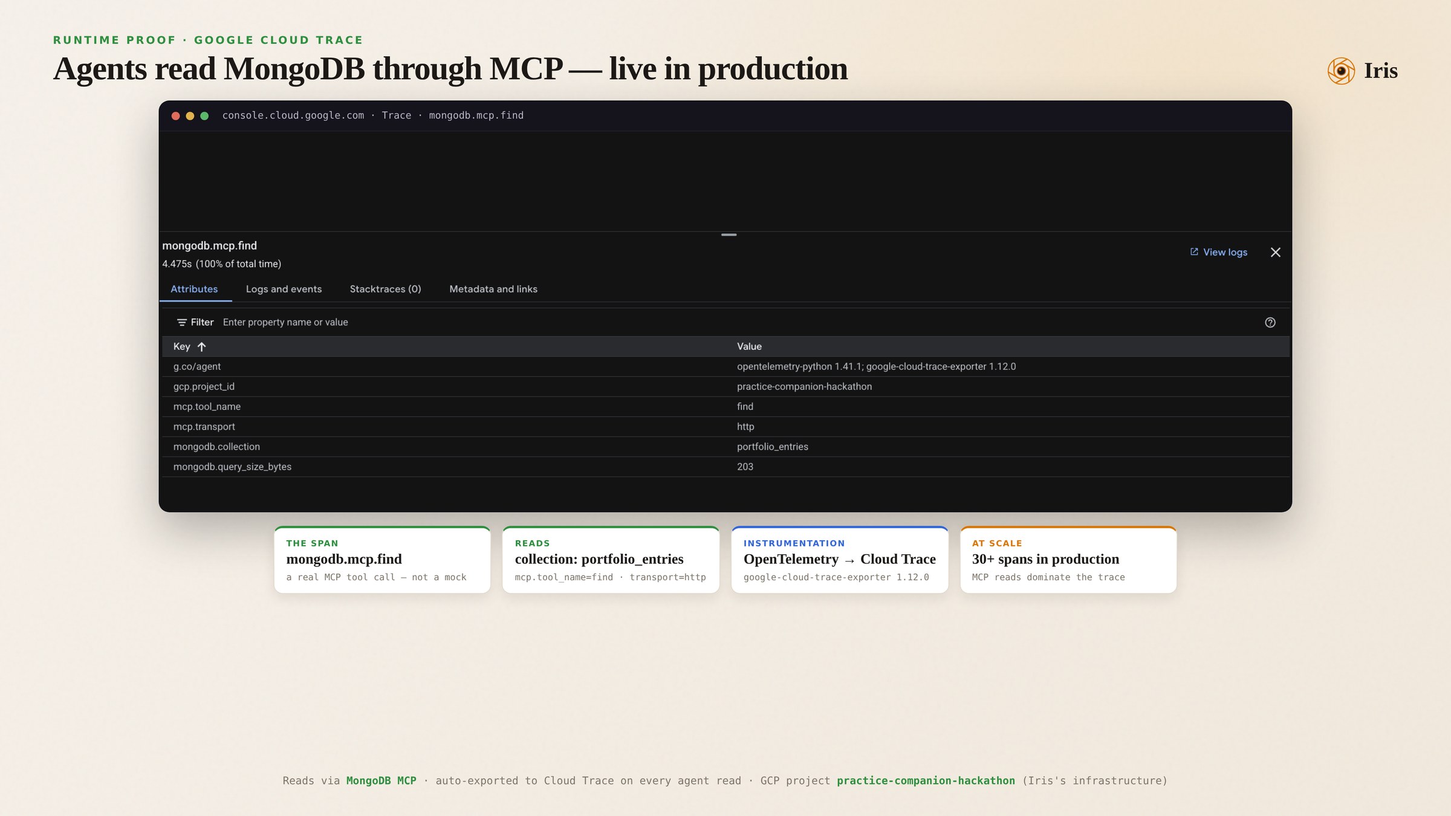
Task: Click the mongodb.mcp.find span title
Action: coord(209,245)
